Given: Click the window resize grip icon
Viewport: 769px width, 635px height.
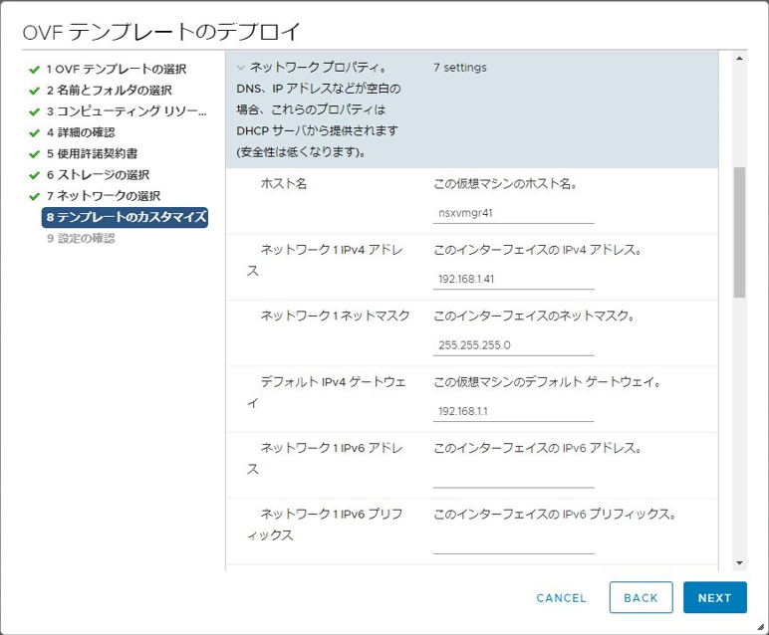Looking at the screenshot, I should coord(760,626).
